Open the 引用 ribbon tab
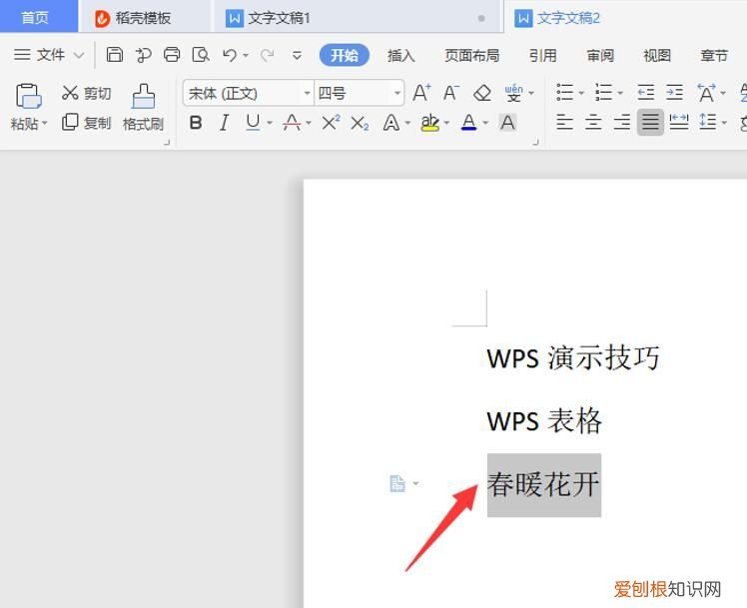Viewport: 747px width, 608px height. tap(542, 56)
